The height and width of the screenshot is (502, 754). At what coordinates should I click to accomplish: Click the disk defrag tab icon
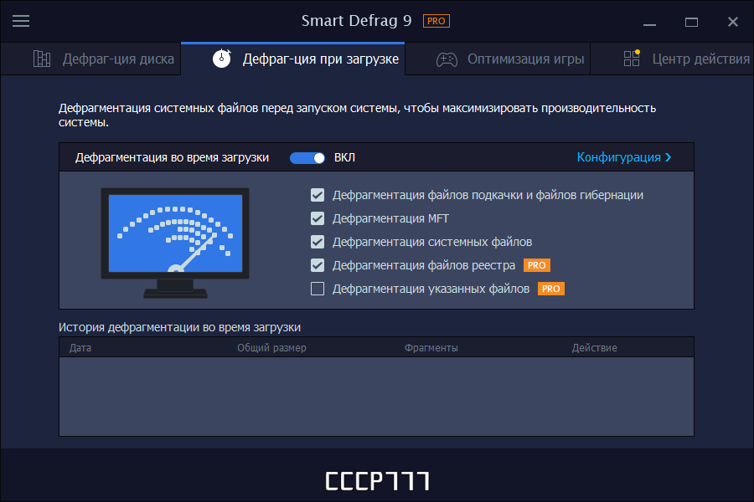pos(42,59)
